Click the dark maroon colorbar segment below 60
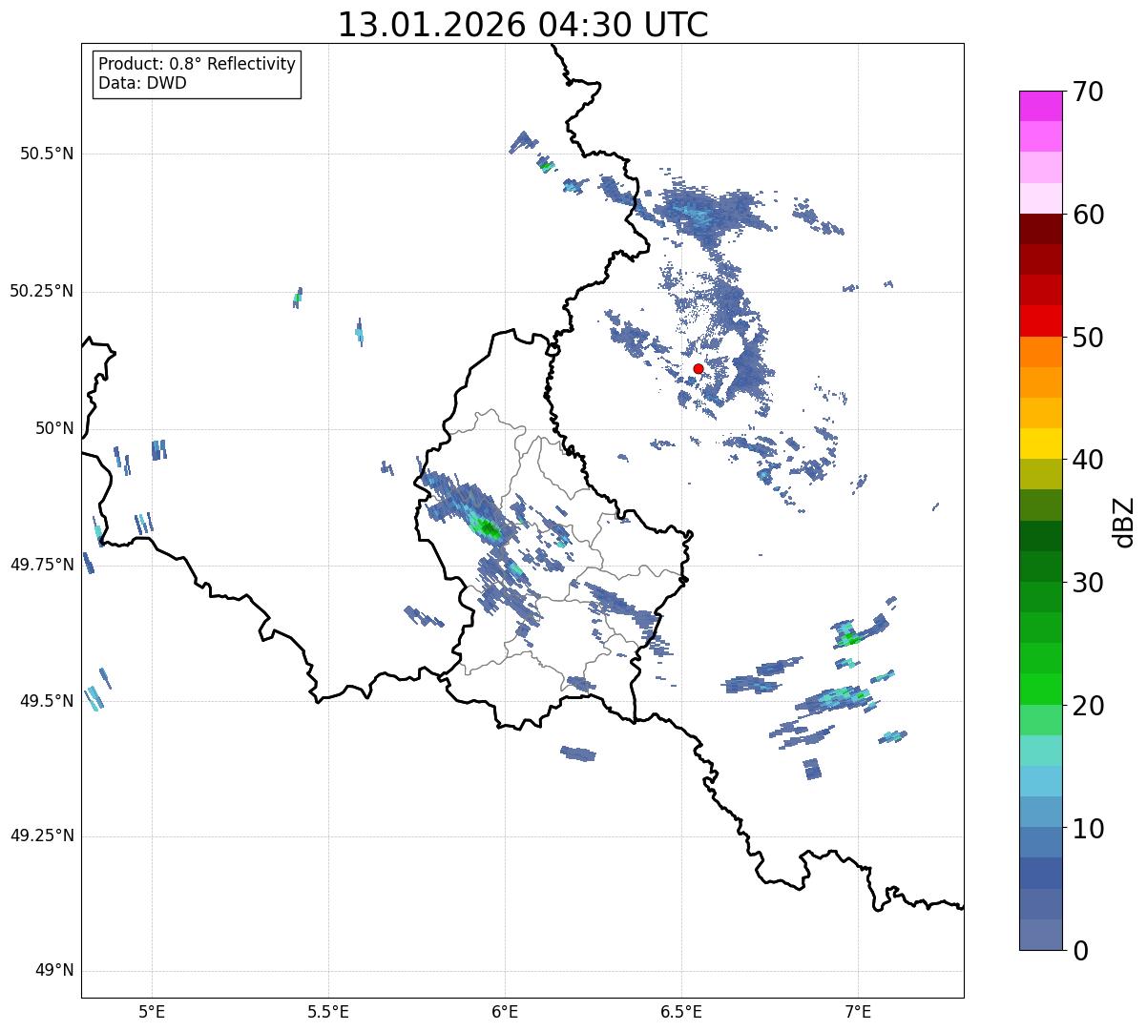Viewport: 1147px width, 1031px height. click(1041, 229)
